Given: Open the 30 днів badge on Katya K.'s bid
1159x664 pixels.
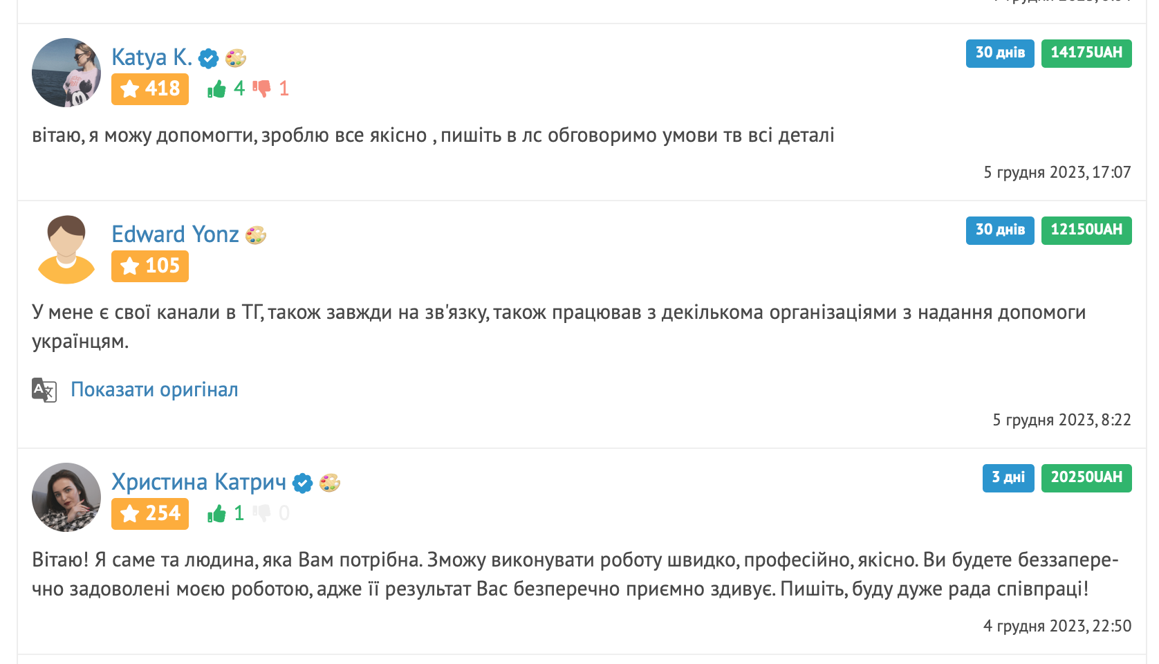Looking at the screenshot, I should 999,53.
